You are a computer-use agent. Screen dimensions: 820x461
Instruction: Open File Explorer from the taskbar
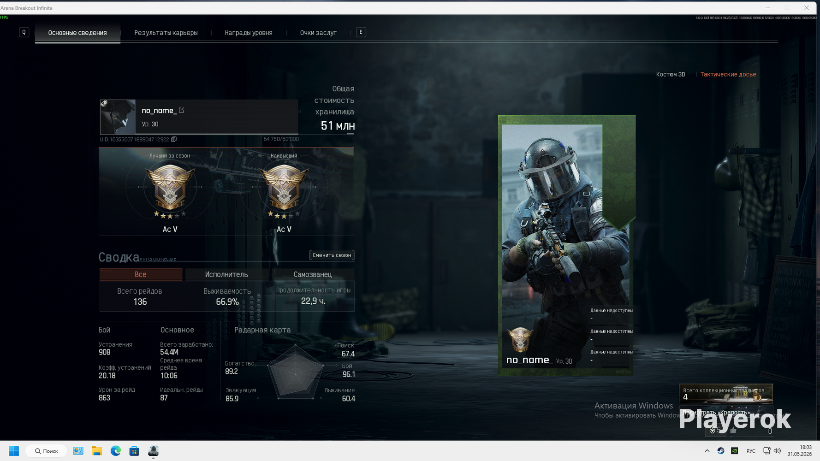97,451
